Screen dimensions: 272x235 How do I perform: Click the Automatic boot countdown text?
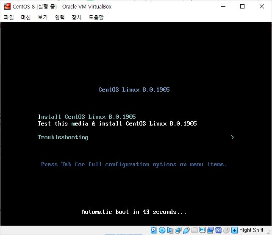click(134, 212)
